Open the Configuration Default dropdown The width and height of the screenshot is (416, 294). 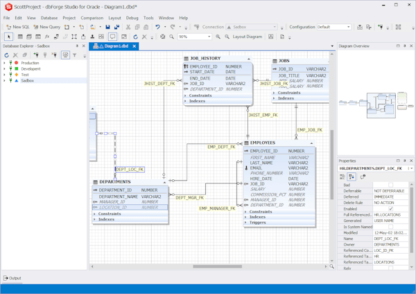coord(348,27)
